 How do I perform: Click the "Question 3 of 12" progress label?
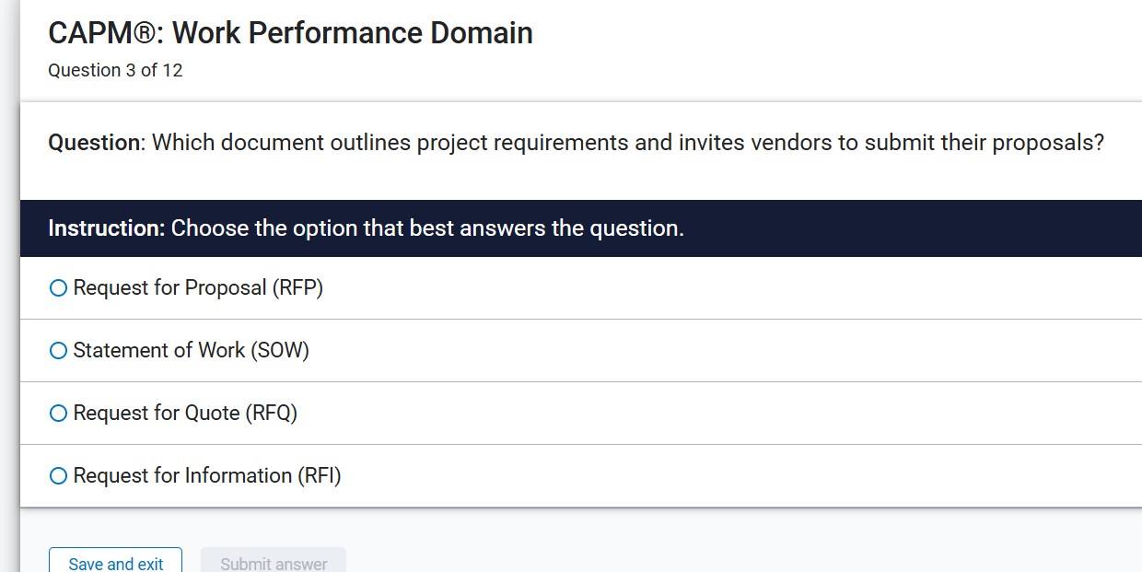115,70
